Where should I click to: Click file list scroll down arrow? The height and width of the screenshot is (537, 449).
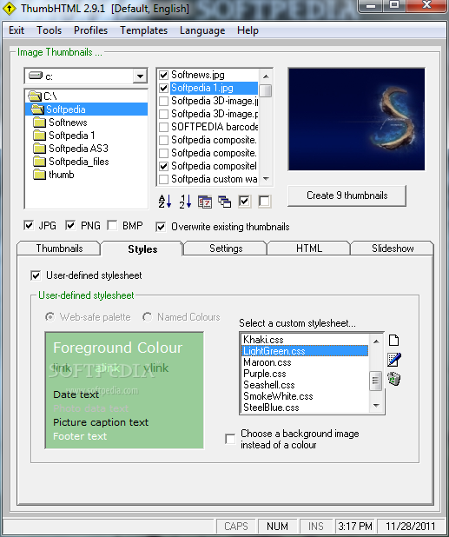click(x=266, y=179)
